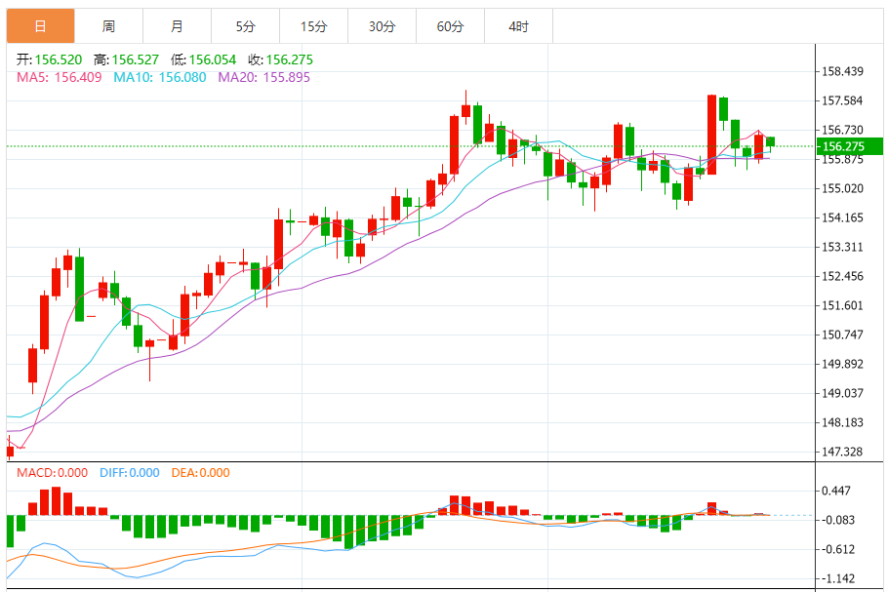Click the green 156.275 current price tag
The image size is (888, 592).
pyautogui.click(x=850, y=146)
